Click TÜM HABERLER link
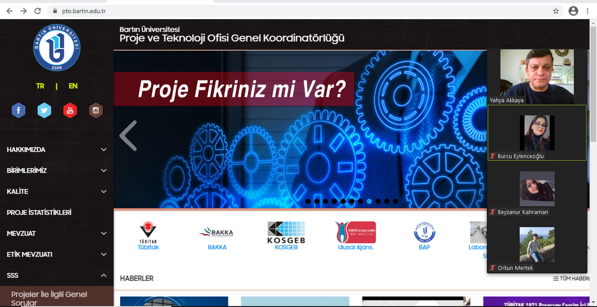This screenshot has width=597, height=307. tap(572, 279)
